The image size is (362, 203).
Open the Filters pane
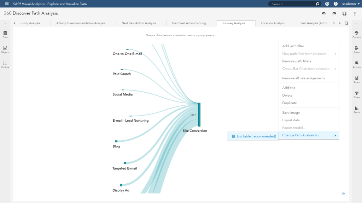(357, 94)
